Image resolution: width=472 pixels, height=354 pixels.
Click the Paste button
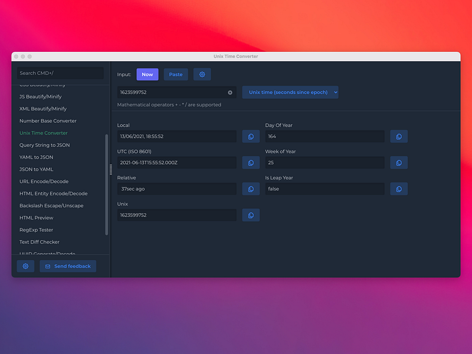[176, 74]
